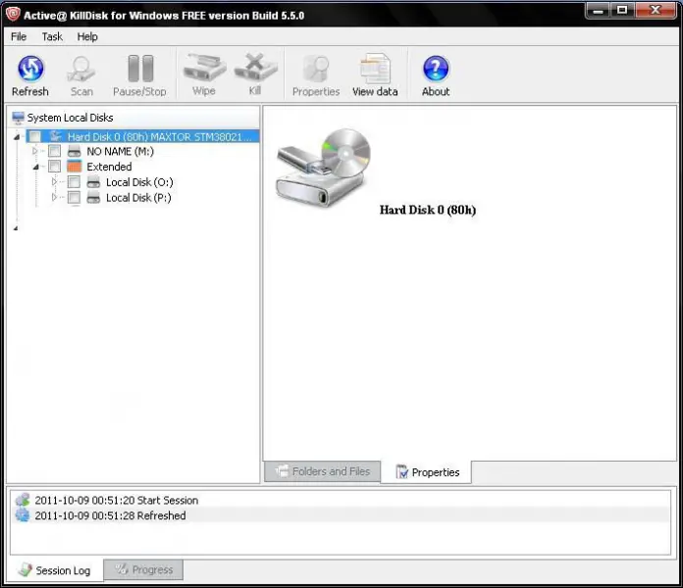Screen dimensions: 683x588
Task: Click the Scan toolbar icon
Action: [81, 69]
